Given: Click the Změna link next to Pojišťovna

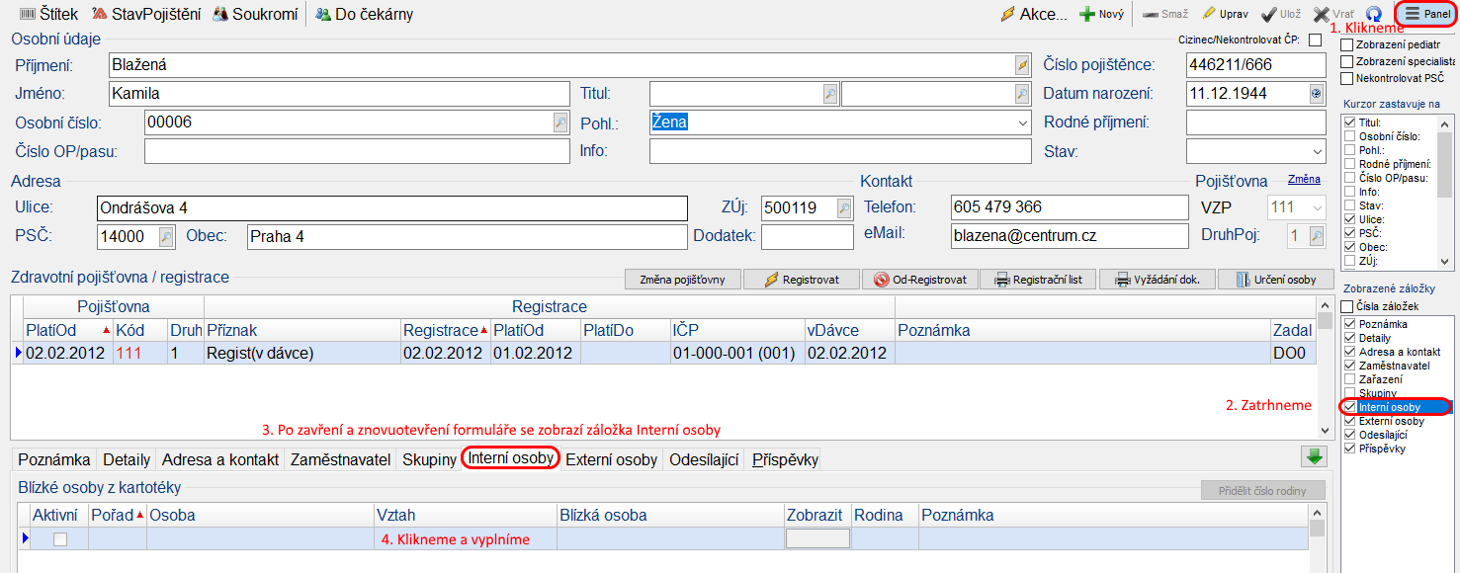Looking at the screenshot, I should 1303,180.
